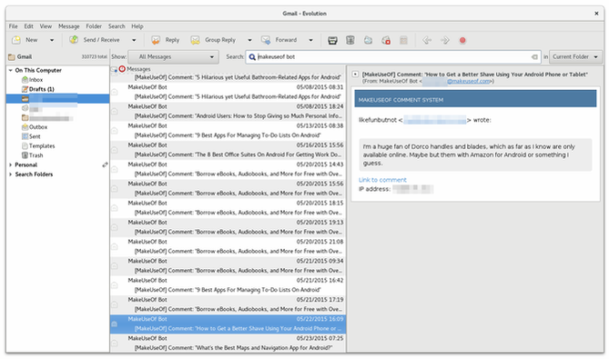Clear the search field icon
609x359 pixels.
(535, 57)
